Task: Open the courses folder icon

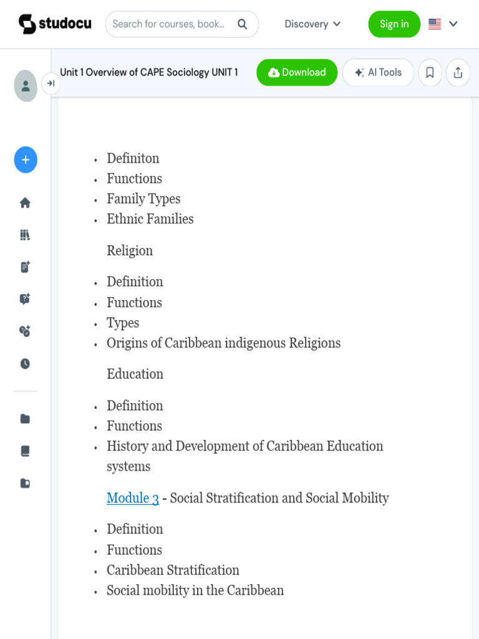Action: pos(25,419)
